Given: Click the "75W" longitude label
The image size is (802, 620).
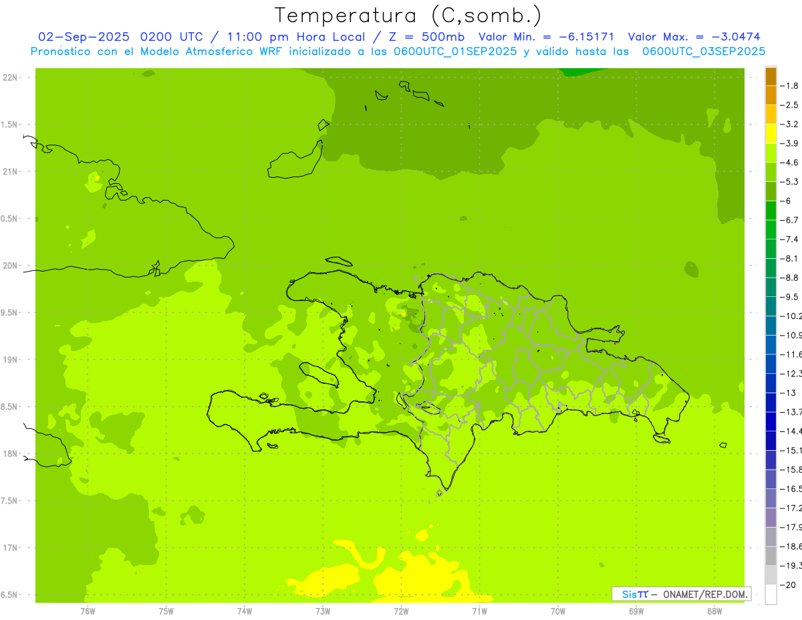Looking at the screenshot, I should (166, 611).
